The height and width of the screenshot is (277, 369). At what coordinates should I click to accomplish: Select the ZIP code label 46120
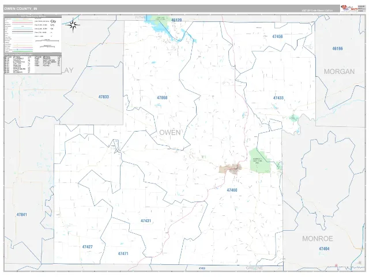pyautogui.click(x=176, y=20)
